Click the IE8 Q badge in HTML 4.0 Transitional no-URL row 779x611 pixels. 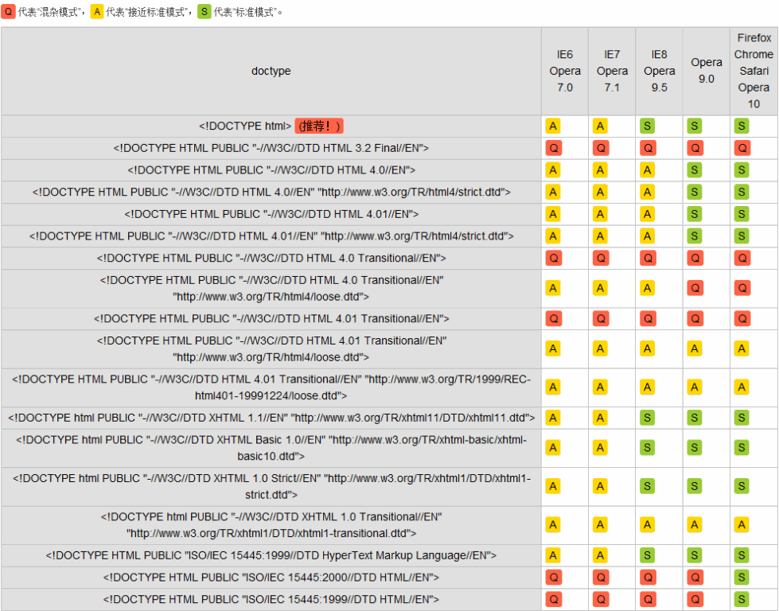coord(648,258)
